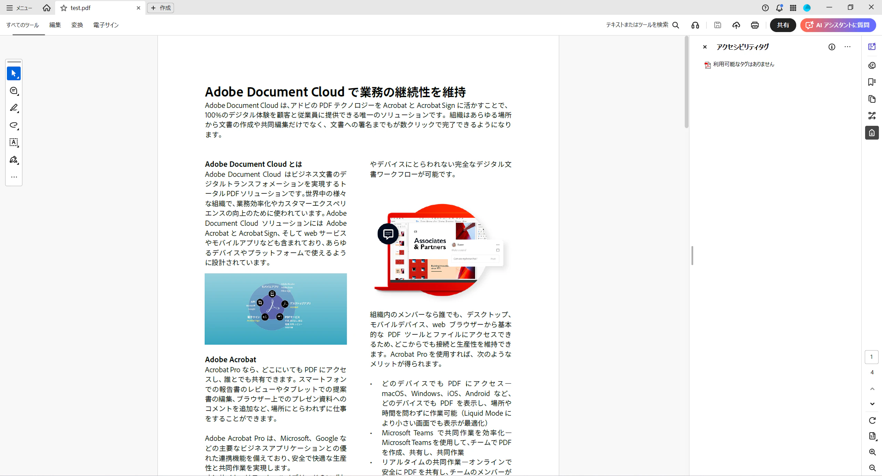This screenshot has width=882, height=476.
Task: Open the page display settings icon
Action: tap(872, 436)
